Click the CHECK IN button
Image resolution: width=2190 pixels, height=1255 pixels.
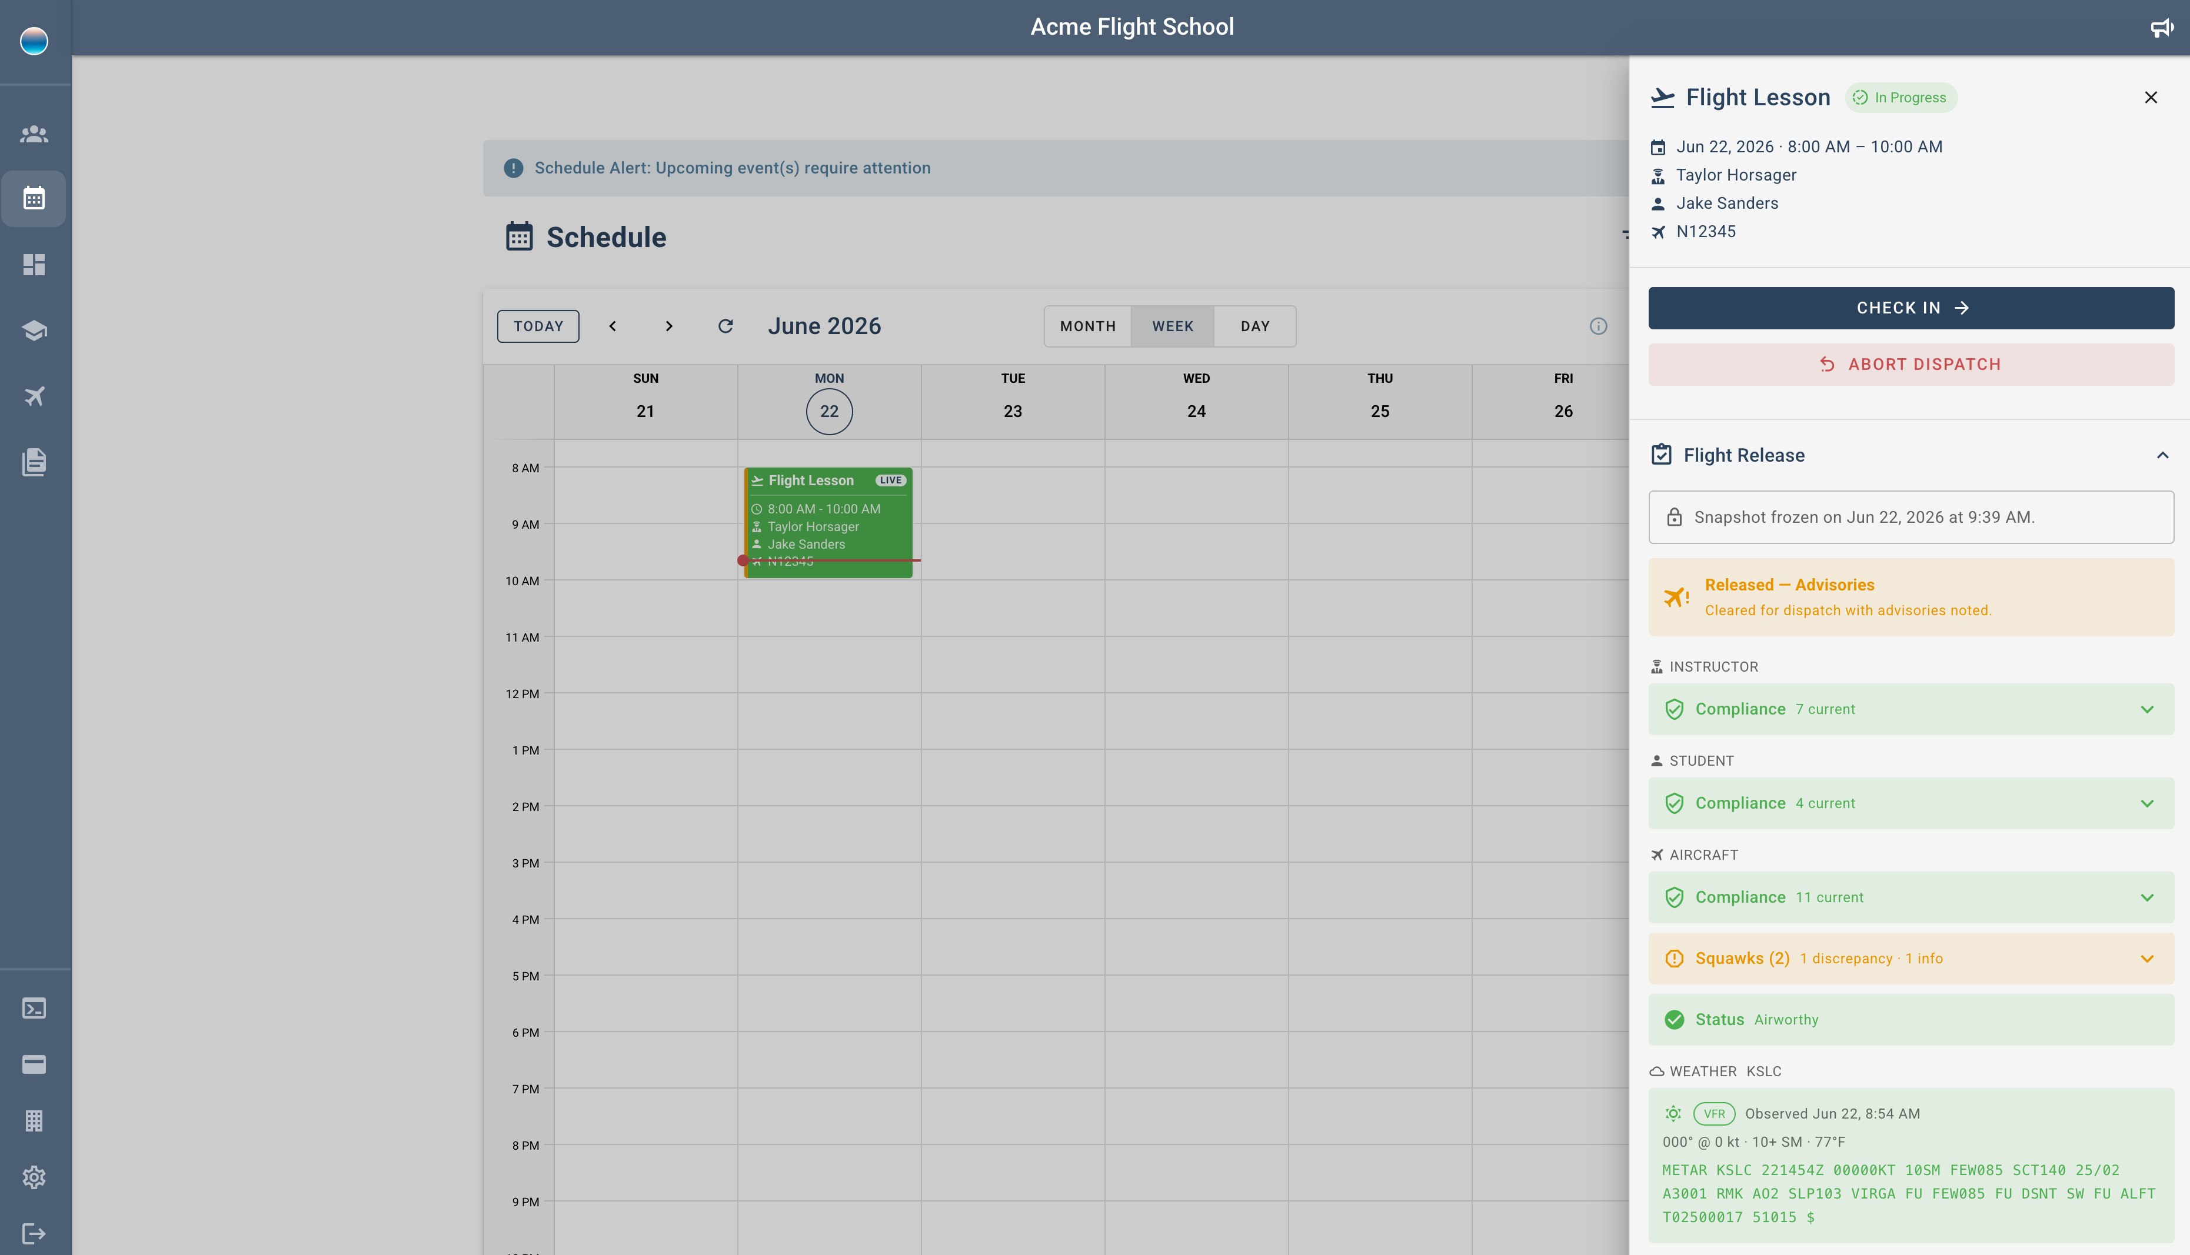pos(1911,308)
